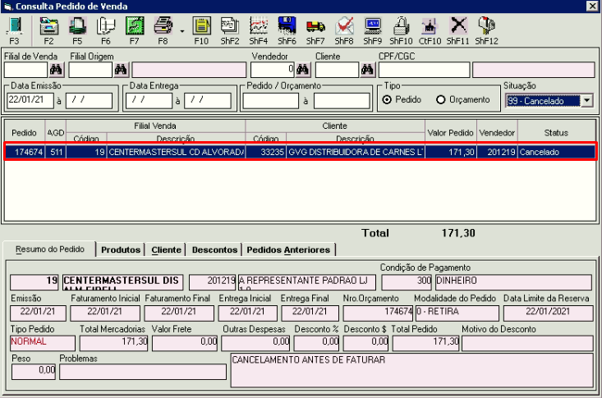Click the Vendedor column header in grid
Viewport: 602px width, 398px height.
pos(497,133)
